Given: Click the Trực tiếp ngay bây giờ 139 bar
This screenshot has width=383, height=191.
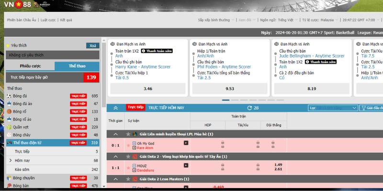Looking at the screenshot, I should point(53,77).
